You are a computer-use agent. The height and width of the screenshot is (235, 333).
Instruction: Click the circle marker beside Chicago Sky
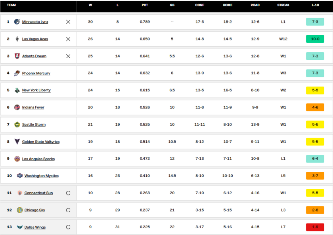click(68, 210)
